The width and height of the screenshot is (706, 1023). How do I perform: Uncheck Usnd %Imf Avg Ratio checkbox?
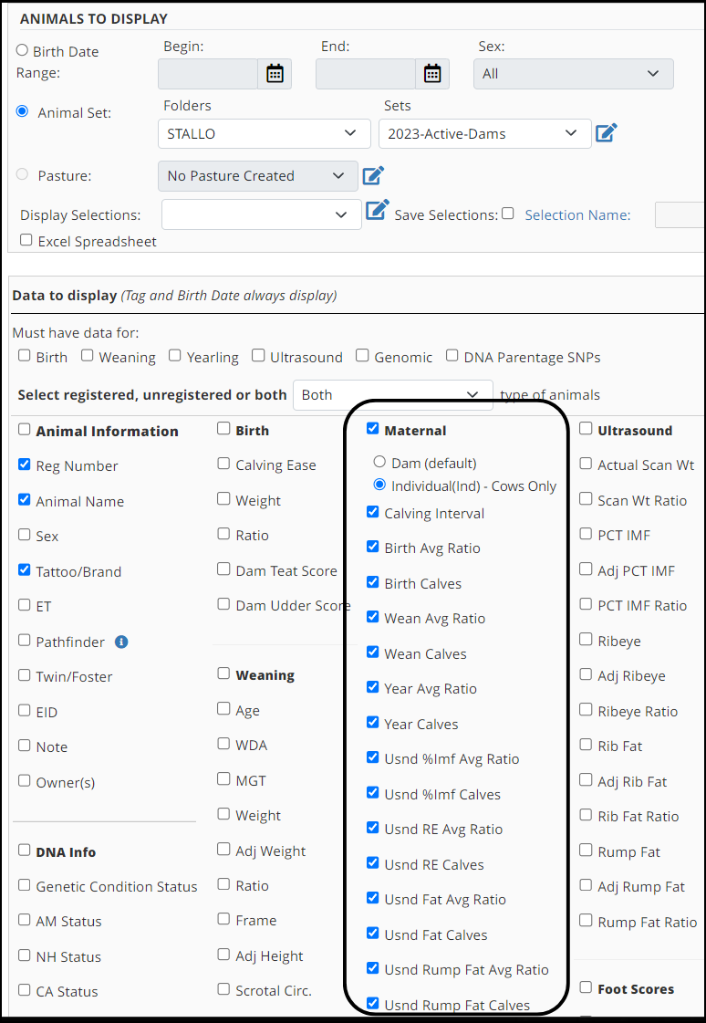373,757
